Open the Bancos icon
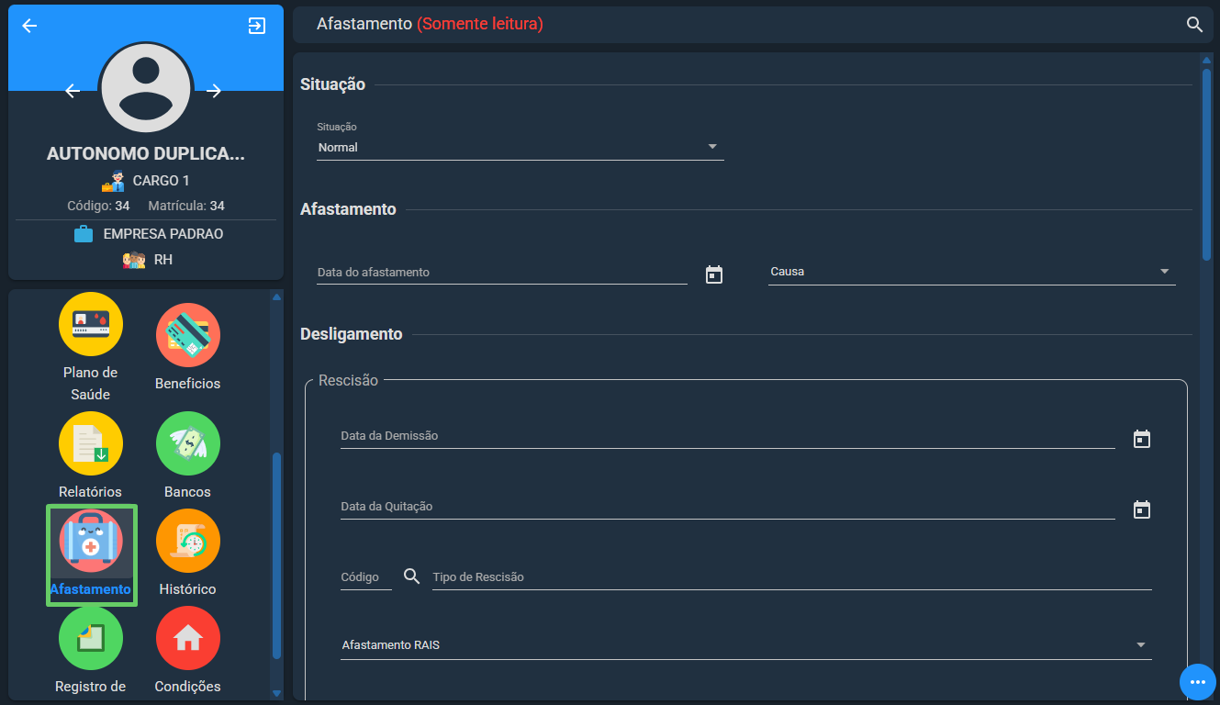This screenshot has height=705, width=1220. [188, 443]
